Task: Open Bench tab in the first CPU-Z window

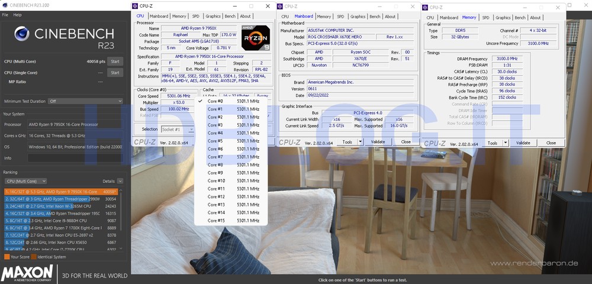Action: click(230, 16)
